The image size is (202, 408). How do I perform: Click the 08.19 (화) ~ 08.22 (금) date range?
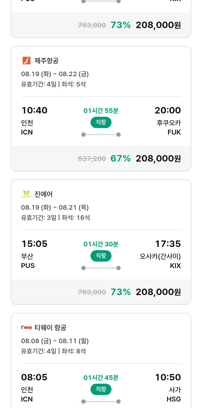55,74
